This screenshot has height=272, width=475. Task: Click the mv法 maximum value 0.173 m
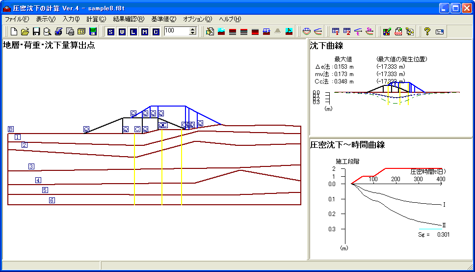point(344,74)
